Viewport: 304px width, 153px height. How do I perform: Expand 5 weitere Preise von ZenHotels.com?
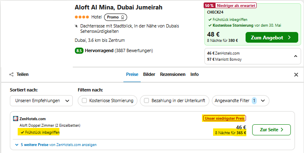tap(56, 145)
